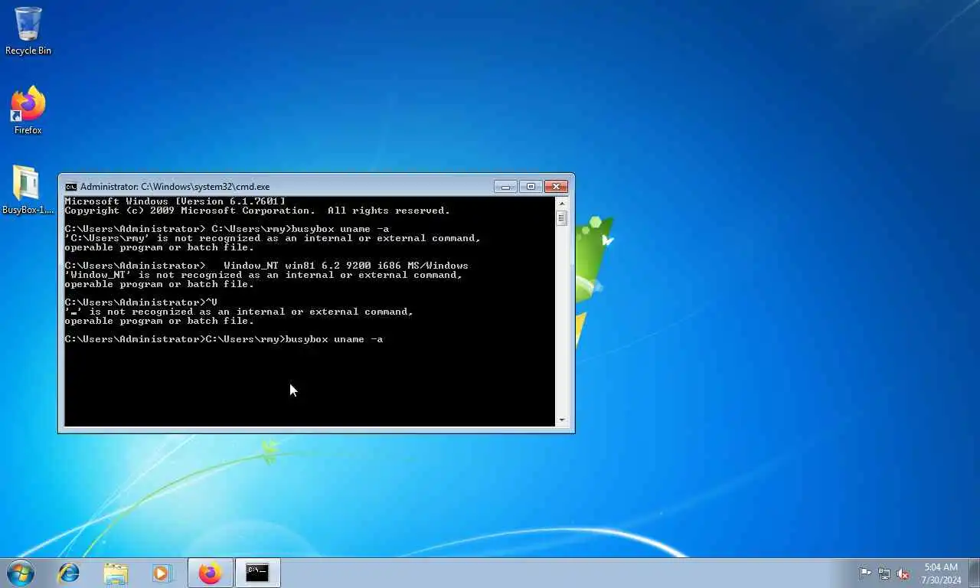Viewport: 980px width, 588px height.
Task: Click cmd scrollbar down arrow
Action: click(x=562, y=420)
